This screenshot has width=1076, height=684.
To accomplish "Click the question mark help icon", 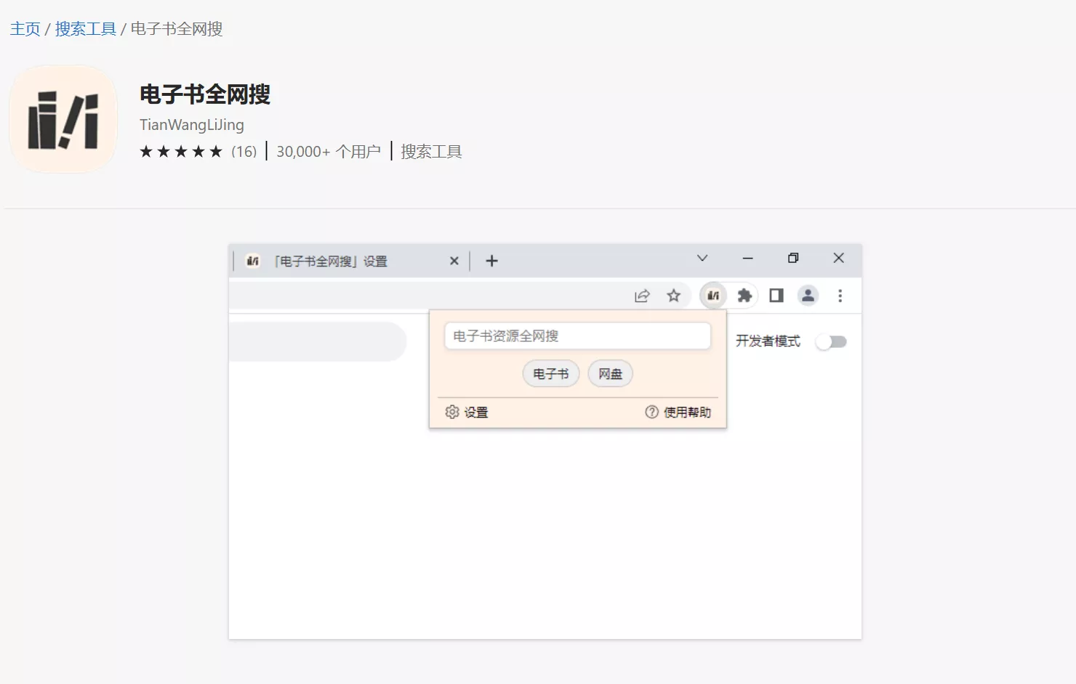I will (x=652, y=412).
